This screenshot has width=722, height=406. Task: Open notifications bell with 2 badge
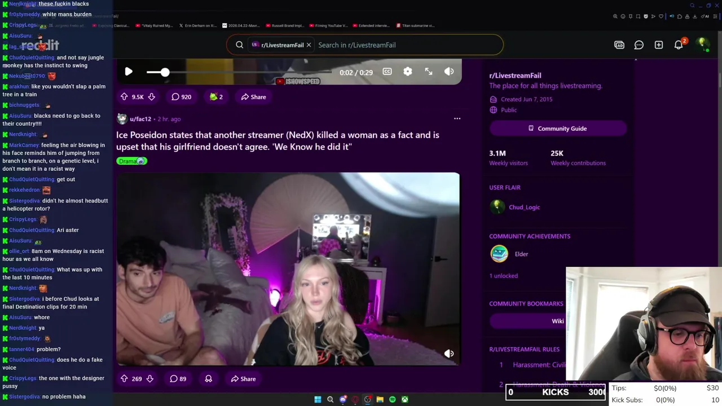(679, 45)
